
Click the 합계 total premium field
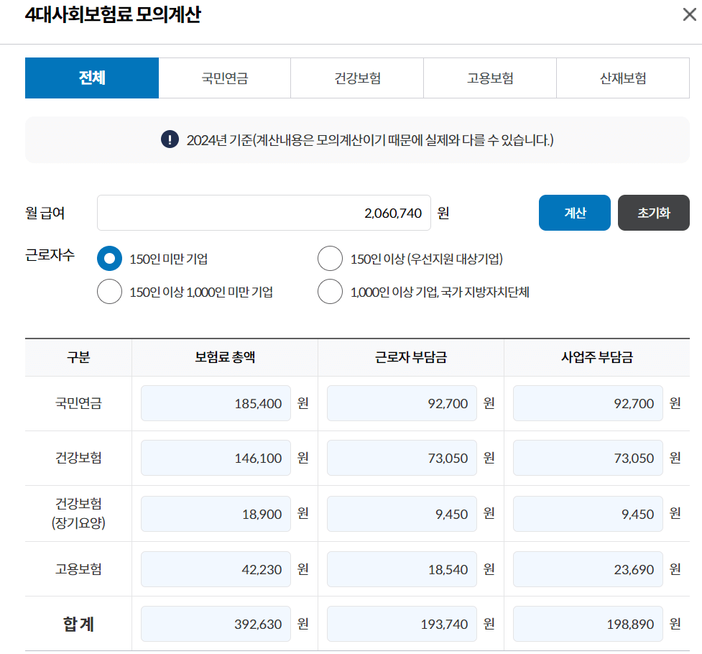pos(215,624)
